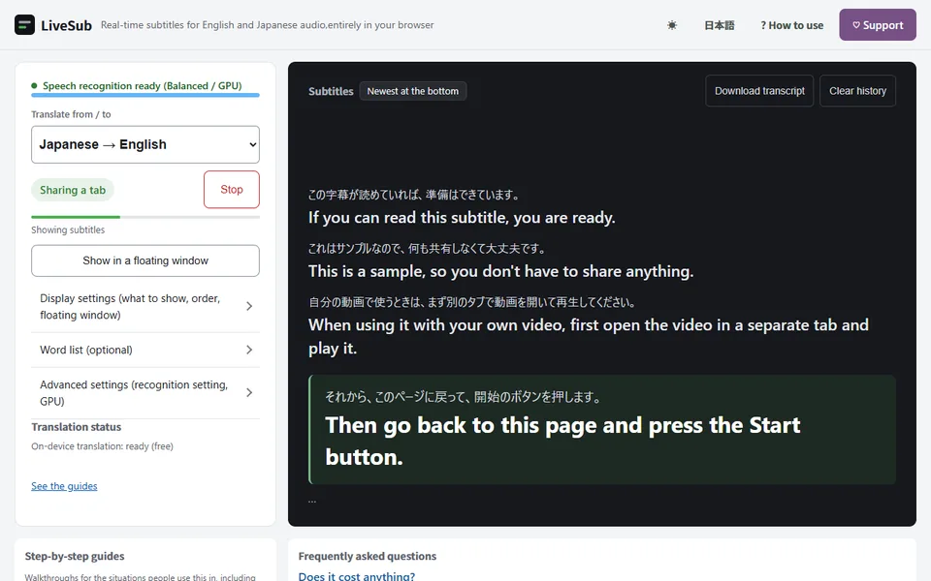This screenshot has width=931, height=581.
Task: Open the Translate from/to dropdown
Action: 145,144
